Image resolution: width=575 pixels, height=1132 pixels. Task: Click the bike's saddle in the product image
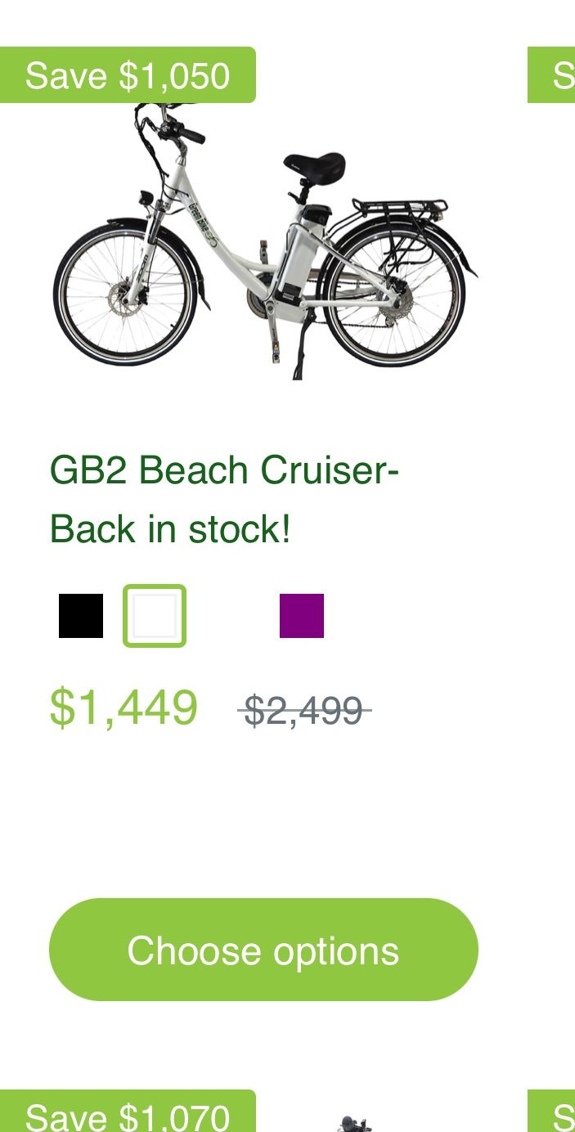click(315, 162)
